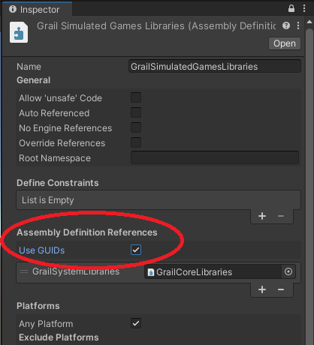The width and height of the screenshot is (314, 345).
Task: Toggle Override References checkbox
Action: tap(136, 142)
